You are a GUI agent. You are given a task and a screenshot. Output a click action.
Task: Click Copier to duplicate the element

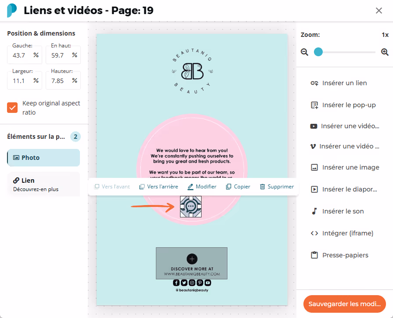click(238, 187)
